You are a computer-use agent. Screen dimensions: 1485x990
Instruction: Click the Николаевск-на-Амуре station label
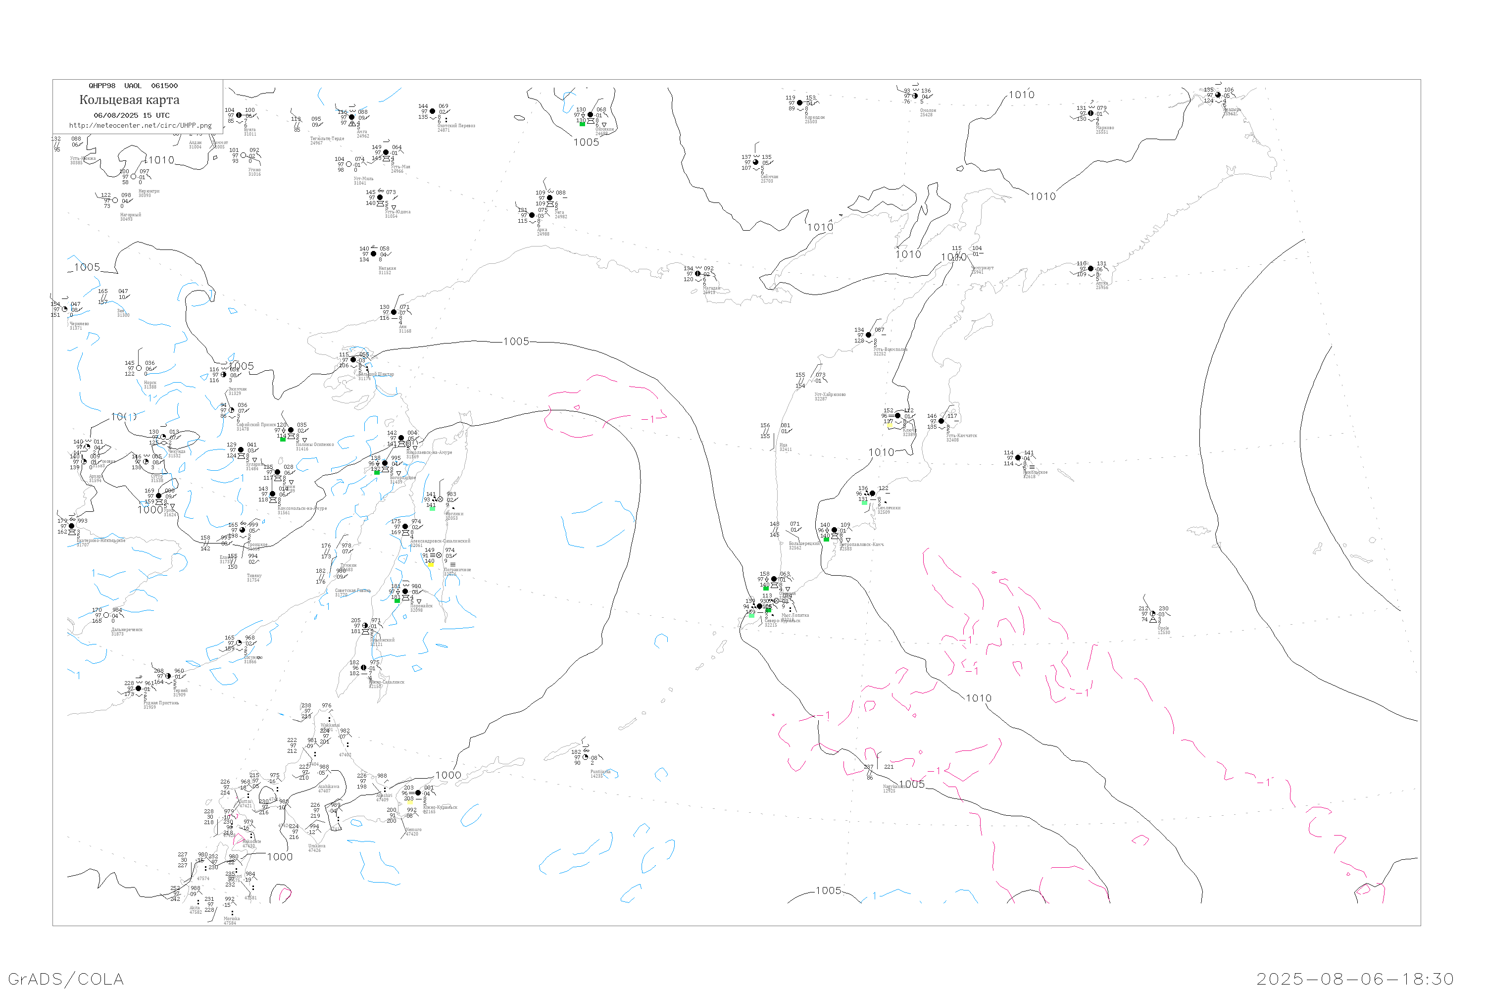(x=429, y=453)
